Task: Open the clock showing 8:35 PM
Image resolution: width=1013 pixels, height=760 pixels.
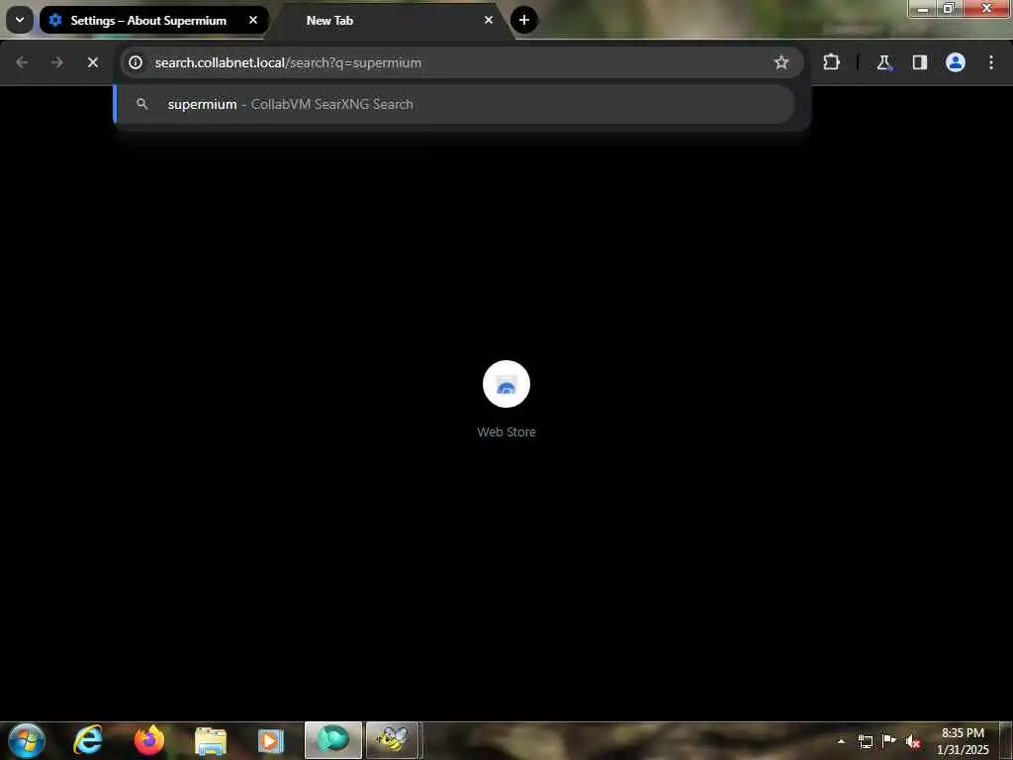Action: pos(963,741)
